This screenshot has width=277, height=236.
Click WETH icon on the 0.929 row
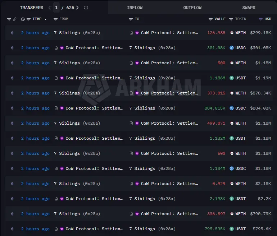coord(232,184)
